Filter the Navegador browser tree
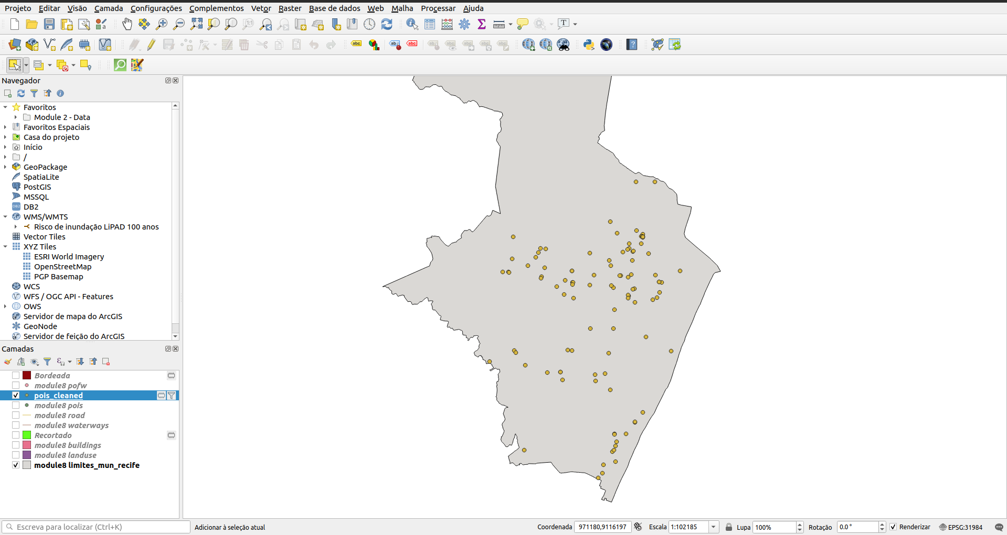Viewport: 1007px width, 535px height. click(34, 93)
